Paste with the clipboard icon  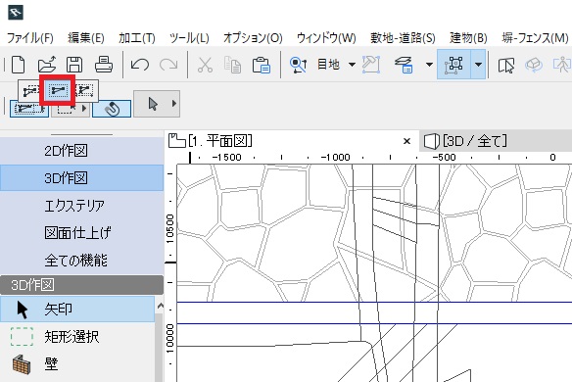pos(262,65)
